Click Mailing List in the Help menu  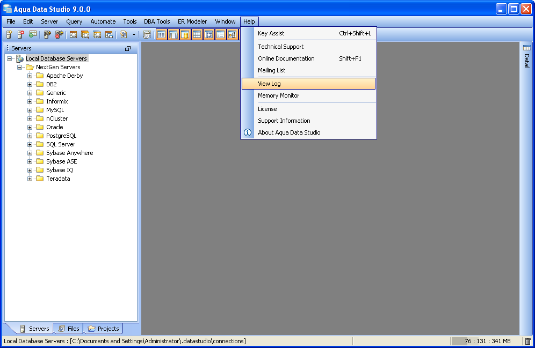point(308,70)
